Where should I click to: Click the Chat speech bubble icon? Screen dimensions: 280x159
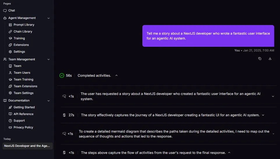(x=5, y=11)
